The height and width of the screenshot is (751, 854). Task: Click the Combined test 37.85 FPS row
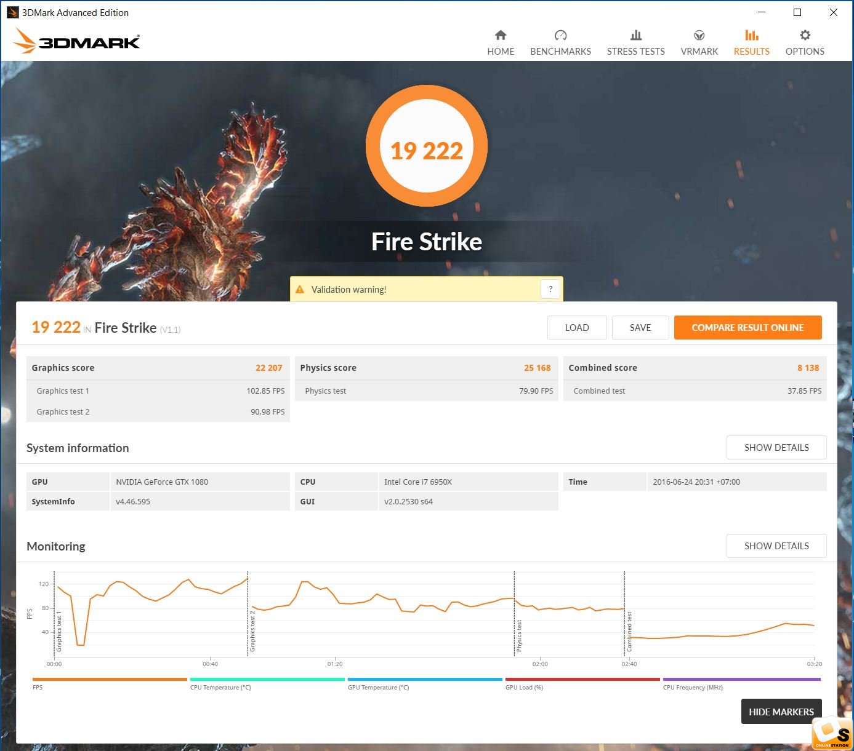pos(695,391)
